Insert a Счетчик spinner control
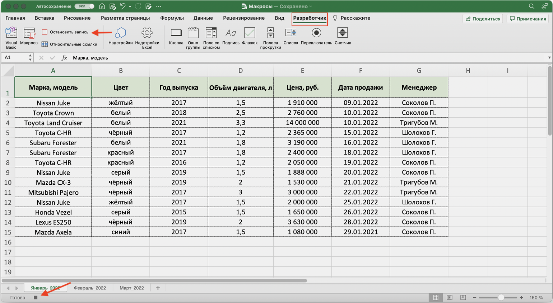 [343, 36]
